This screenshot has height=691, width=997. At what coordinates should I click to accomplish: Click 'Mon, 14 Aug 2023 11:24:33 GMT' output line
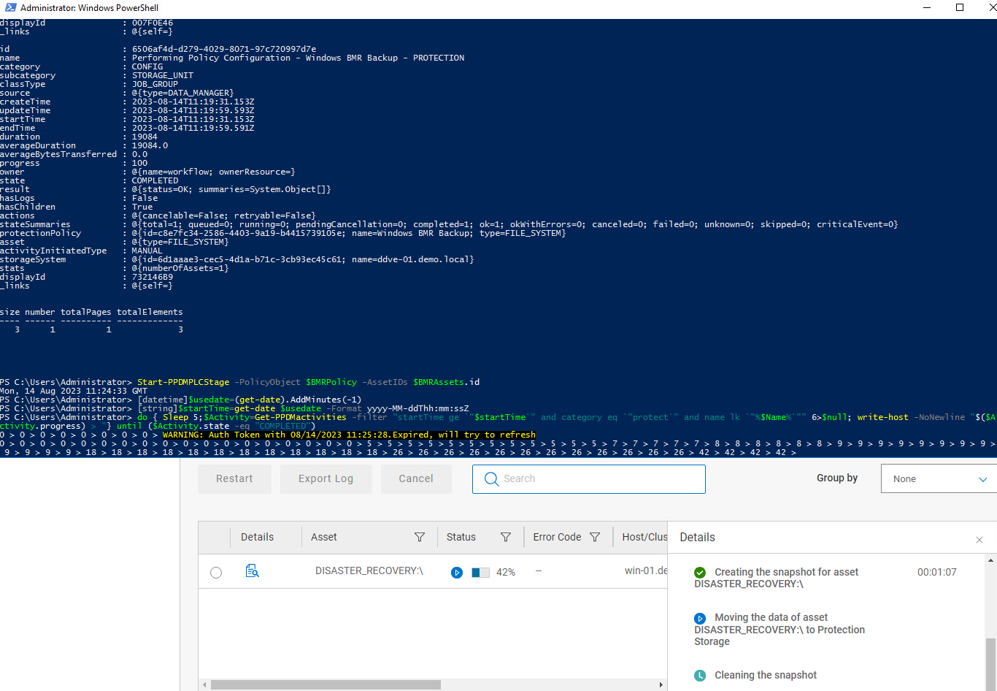74,391
